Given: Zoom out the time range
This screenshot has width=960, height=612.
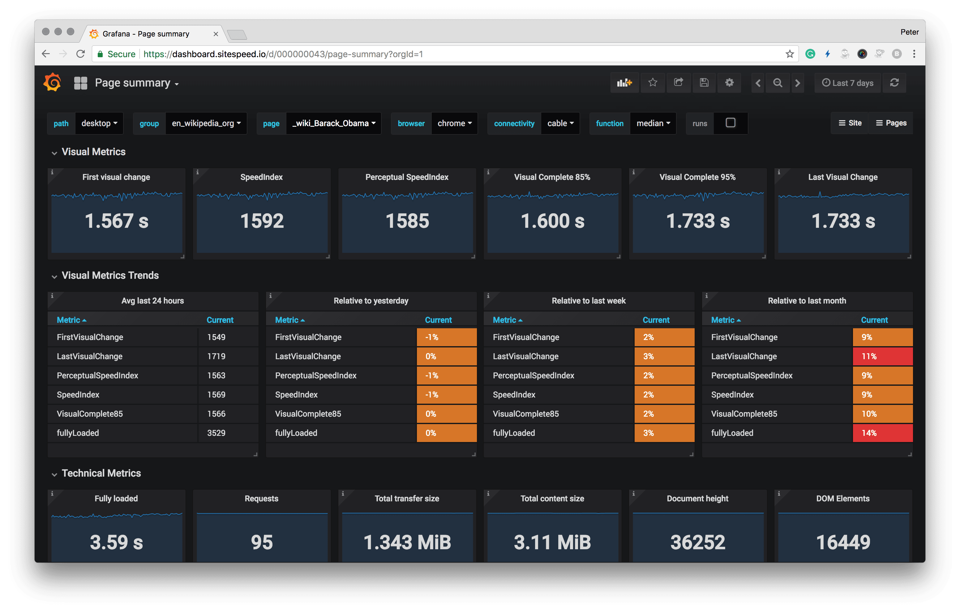Looking at the screenshot, I should point(778,83).
